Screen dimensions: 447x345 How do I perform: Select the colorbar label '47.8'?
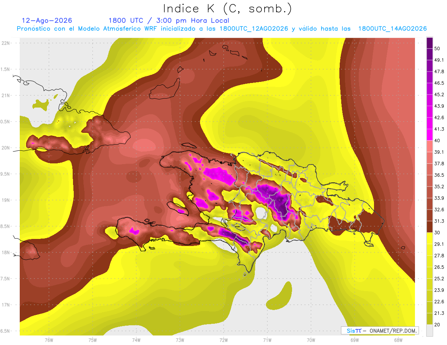[439, 71]
